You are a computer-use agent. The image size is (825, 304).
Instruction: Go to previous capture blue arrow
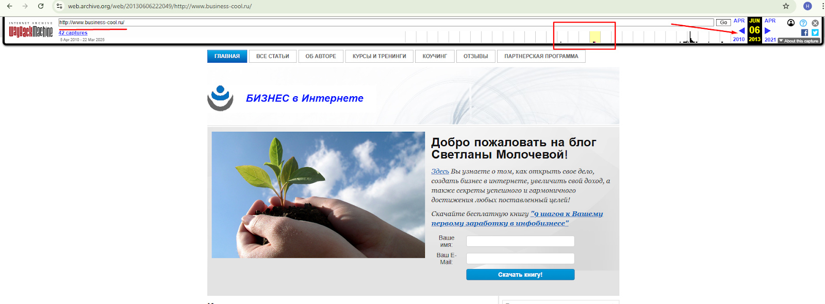click(x=741, y=30)
